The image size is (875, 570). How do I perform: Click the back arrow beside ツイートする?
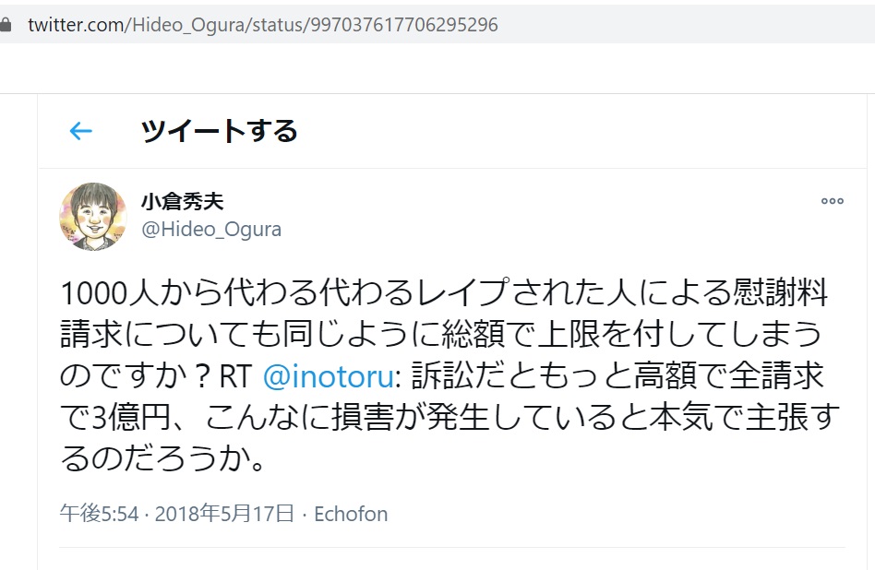coord(81,132)
